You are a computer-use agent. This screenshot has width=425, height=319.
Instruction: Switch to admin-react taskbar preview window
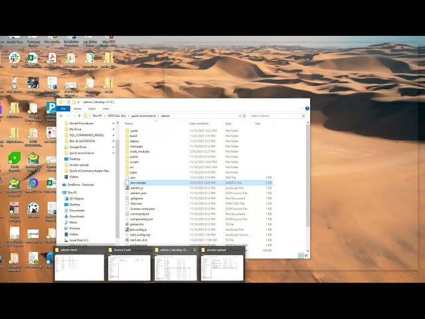coord(79,265)
